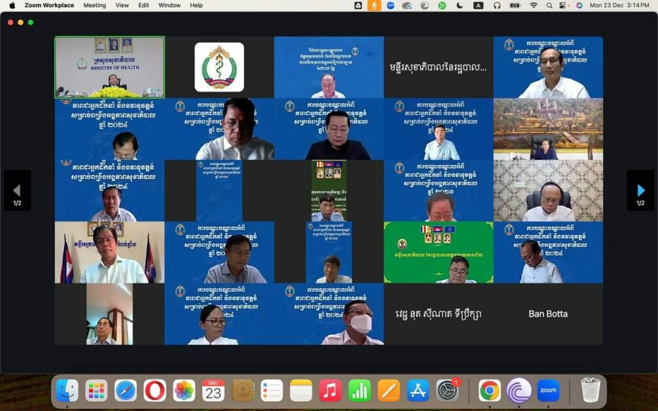Open Music app from the Dock
This screenshot has width=658, height=411.
[330, 391]
